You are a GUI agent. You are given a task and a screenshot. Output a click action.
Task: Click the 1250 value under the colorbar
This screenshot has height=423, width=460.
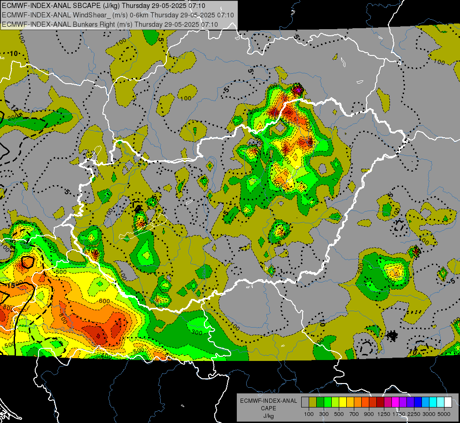[x=384, y=414]
